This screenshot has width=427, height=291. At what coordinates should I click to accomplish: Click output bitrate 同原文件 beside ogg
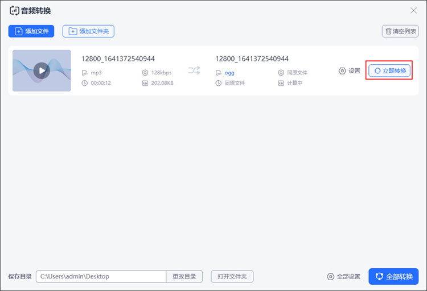coord(297,73)
